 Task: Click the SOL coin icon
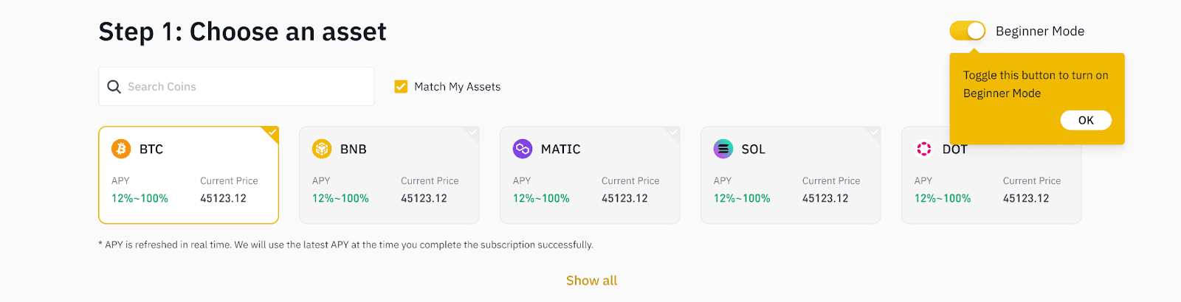pos(723,149)
